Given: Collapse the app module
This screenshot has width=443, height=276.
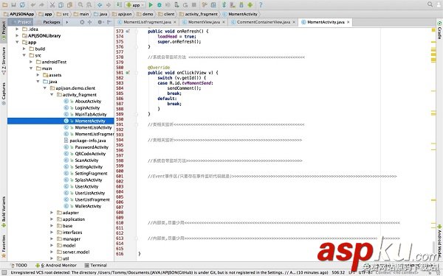Looking at the screenshot, I should point(17,42).
